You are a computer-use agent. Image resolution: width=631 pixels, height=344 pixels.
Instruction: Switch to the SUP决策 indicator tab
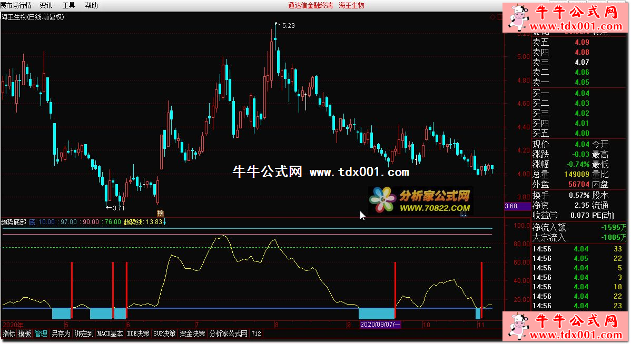(x=164, y=333)
